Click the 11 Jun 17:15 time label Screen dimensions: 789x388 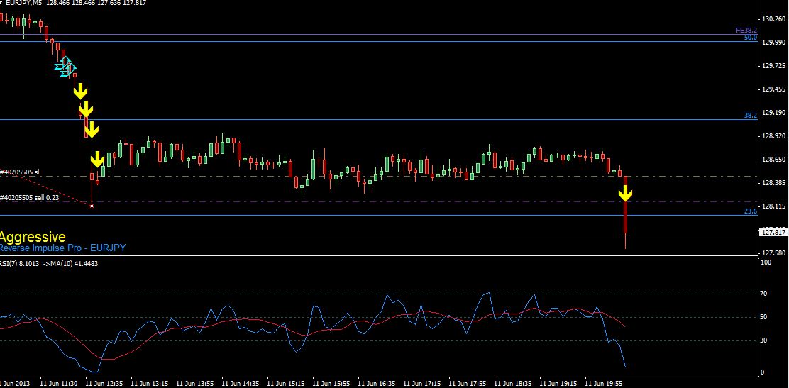coord(422,384)
